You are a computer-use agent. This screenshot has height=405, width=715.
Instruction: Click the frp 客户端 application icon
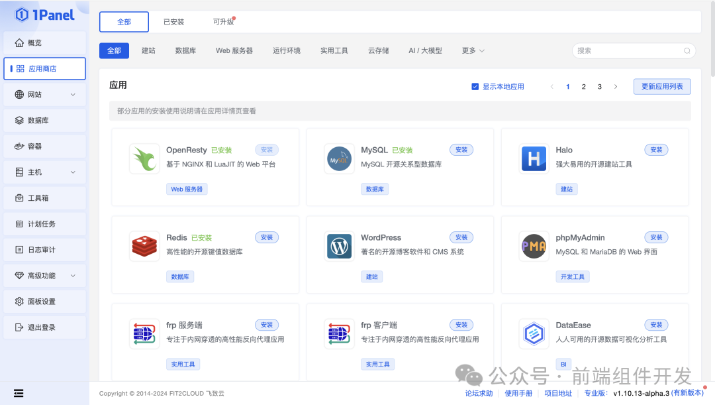[339, 333]
